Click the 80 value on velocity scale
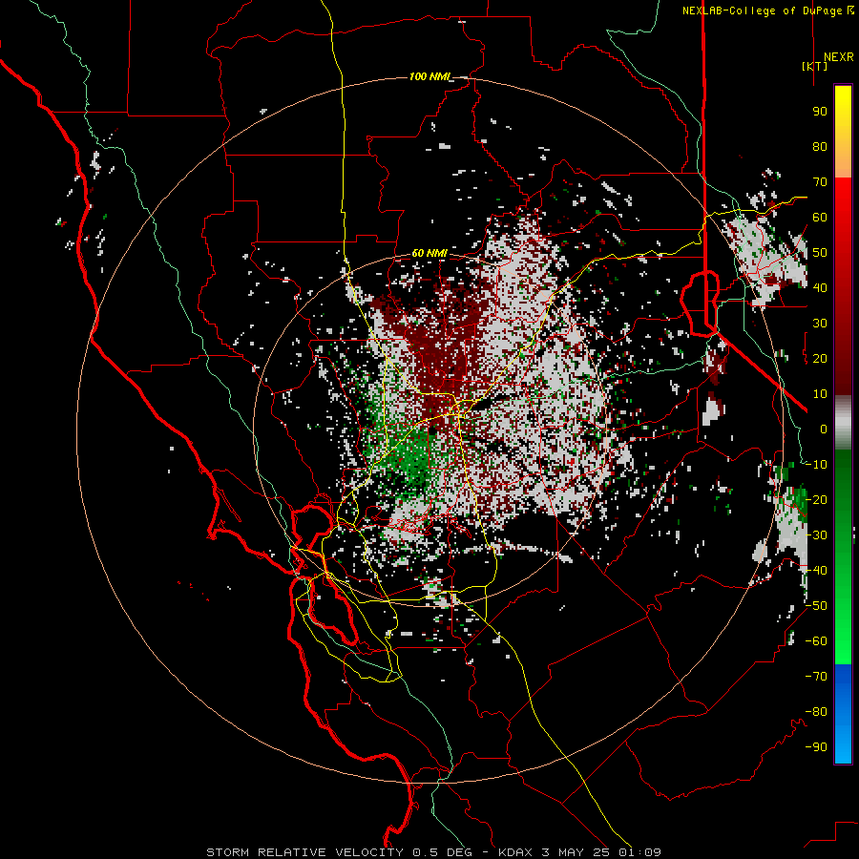This screenshot has height=859, width=859. click(x=820, y=147)
